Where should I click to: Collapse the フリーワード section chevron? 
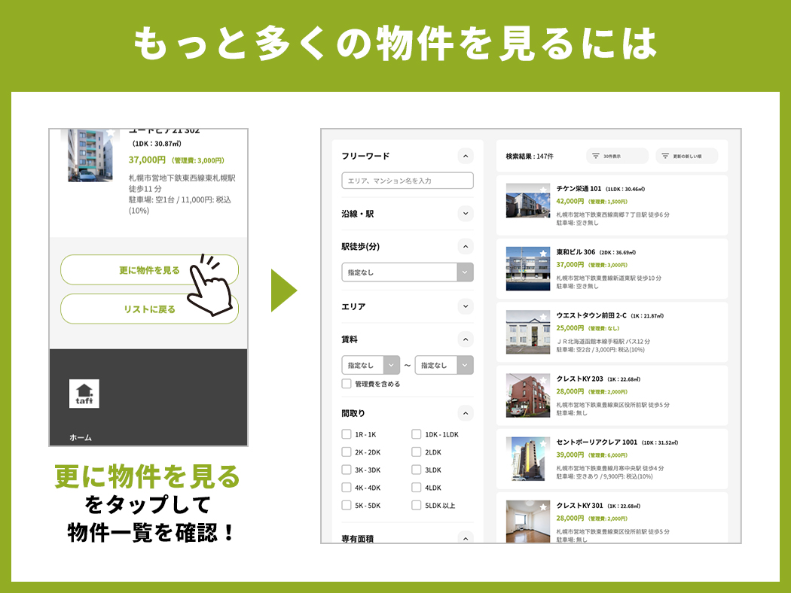pyautogui.click(x=466, y=157)
